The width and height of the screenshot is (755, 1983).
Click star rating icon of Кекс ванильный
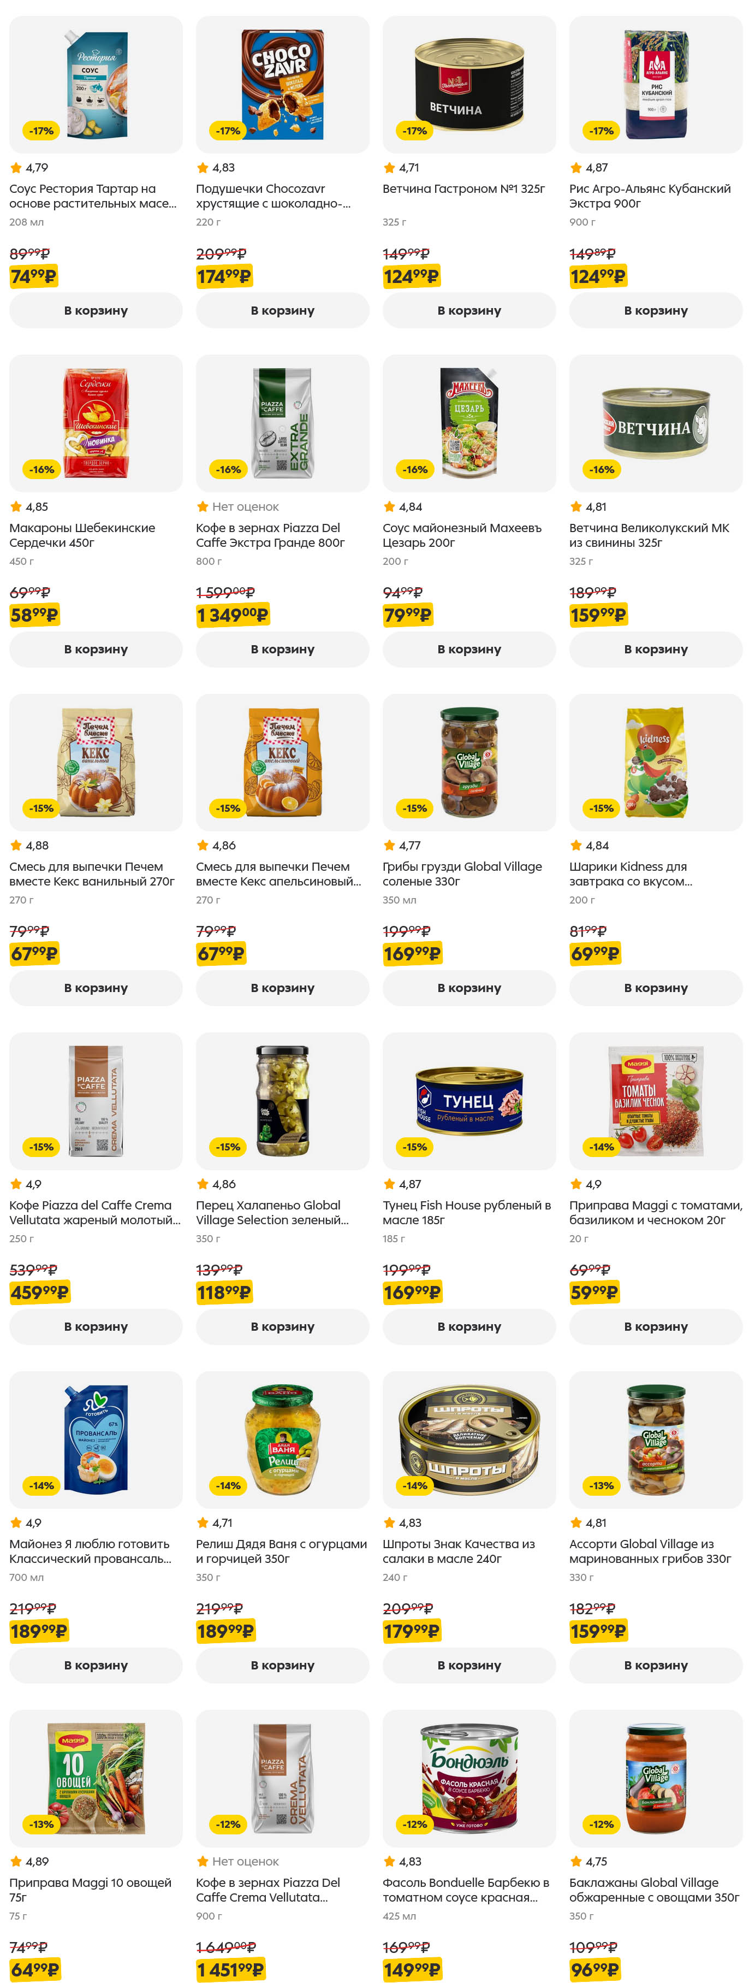(16, 845)
